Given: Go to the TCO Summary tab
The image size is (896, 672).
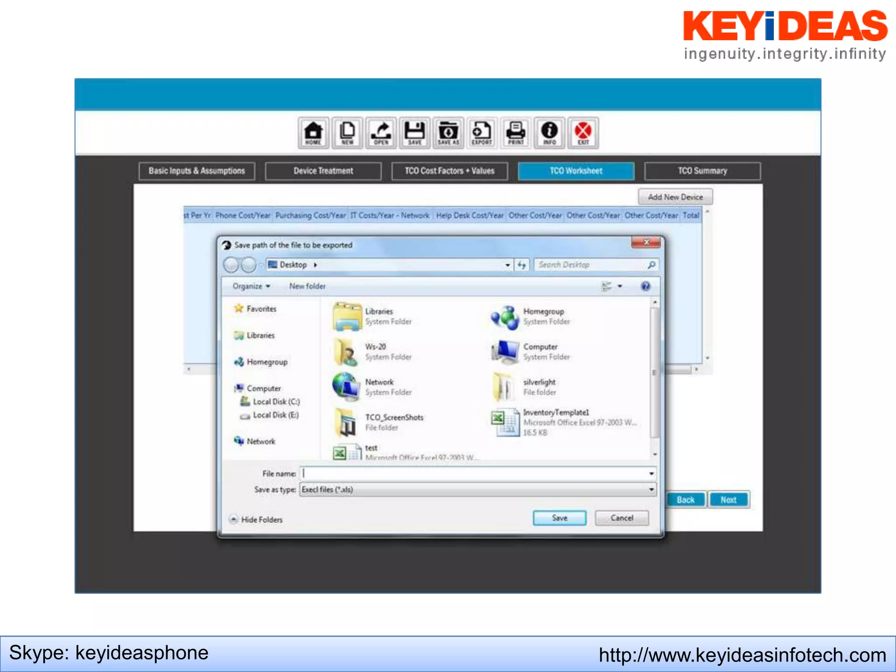Looking at the screenshot, I should tap(703, 171).
